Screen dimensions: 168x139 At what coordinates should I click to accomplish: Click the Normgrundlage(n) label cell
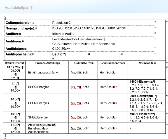21,28
